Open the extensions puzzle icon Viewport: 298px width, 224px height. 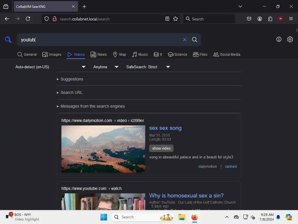(x=270, y=19)
